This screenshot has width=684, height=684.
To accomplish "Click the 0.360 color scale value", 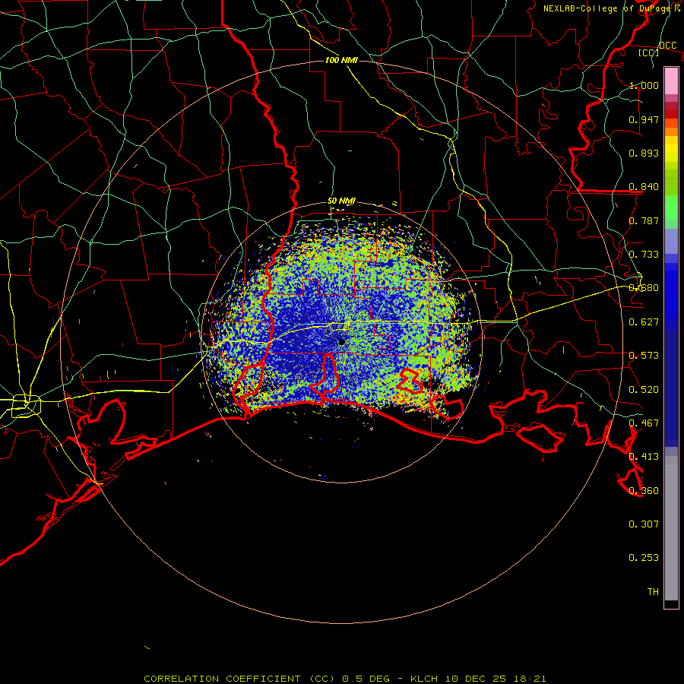I will click(644, 491).
